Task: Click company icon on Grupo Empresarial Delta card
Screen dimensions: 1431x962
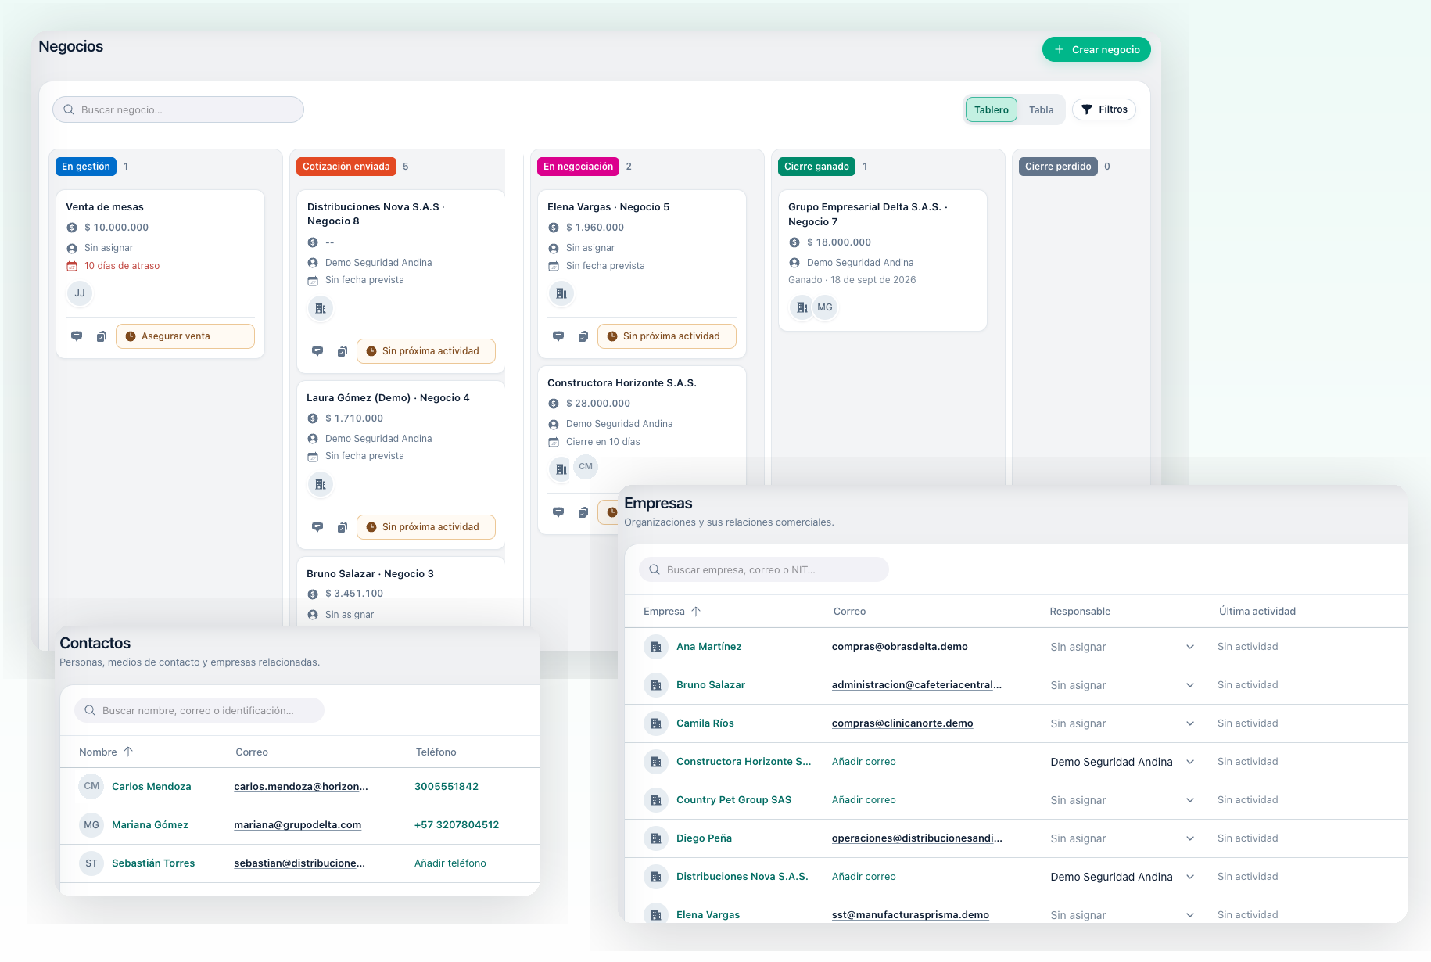Action: 802,307
